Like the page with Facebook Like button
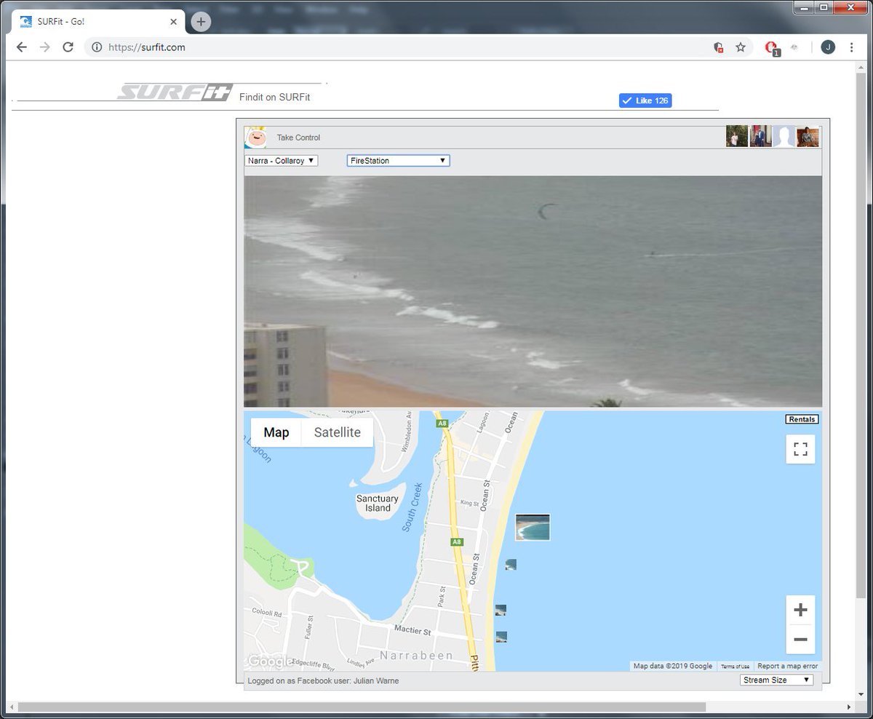Image resolution: width=873 pixels, height=719 pixels. click(645, 100)
